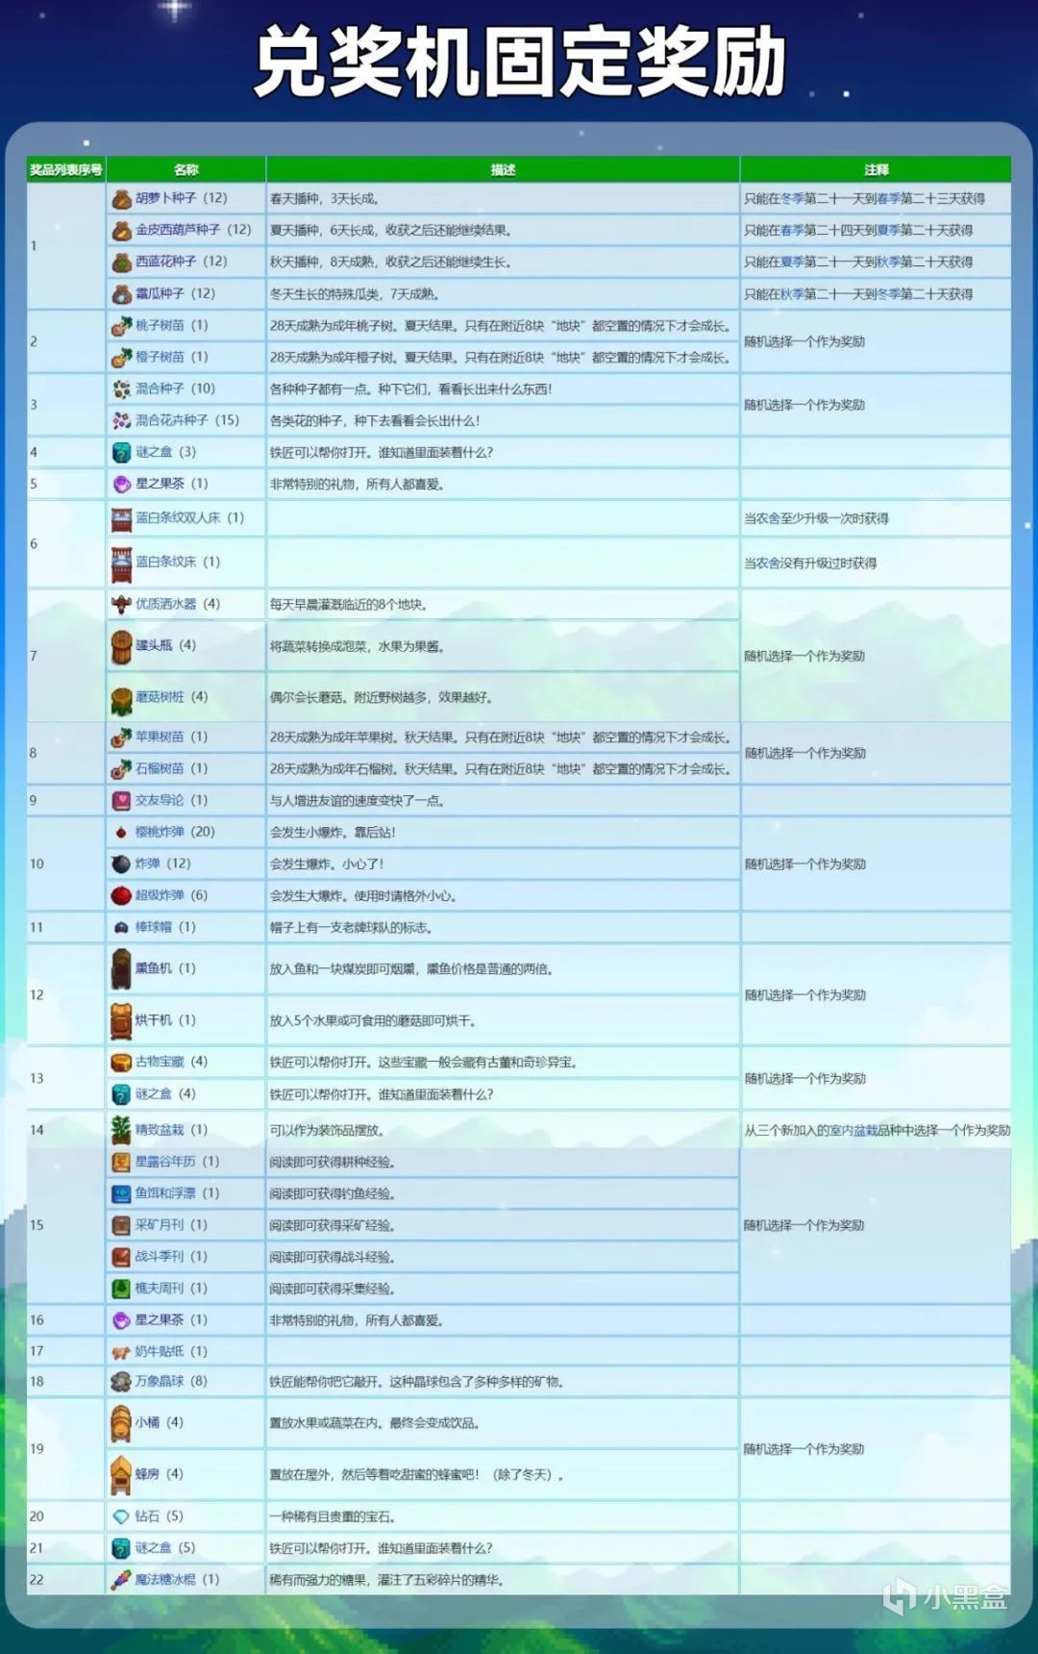Select the 炸弹 (12) bomb icon
This screenshot has height=1654, width=1038.
121,865
